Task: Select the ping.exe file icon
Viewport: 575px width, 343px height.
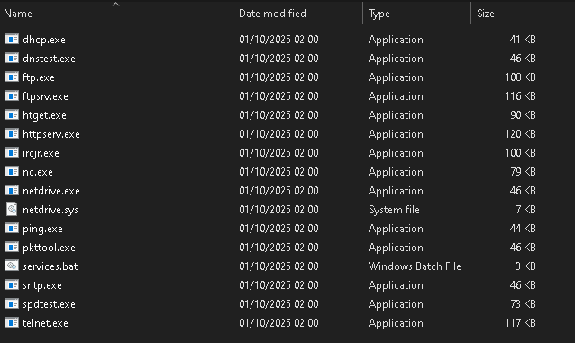Action: (12, 228)
